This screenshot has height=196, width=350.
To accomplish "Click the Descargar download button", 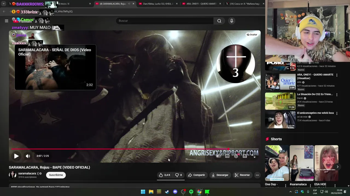I will click(220, 175).
